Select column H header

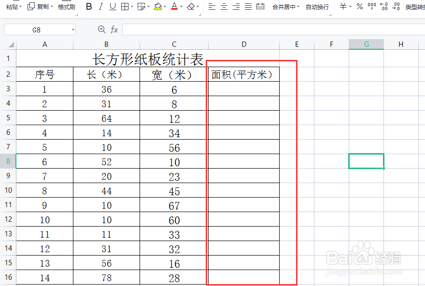(x=401, y=44)
